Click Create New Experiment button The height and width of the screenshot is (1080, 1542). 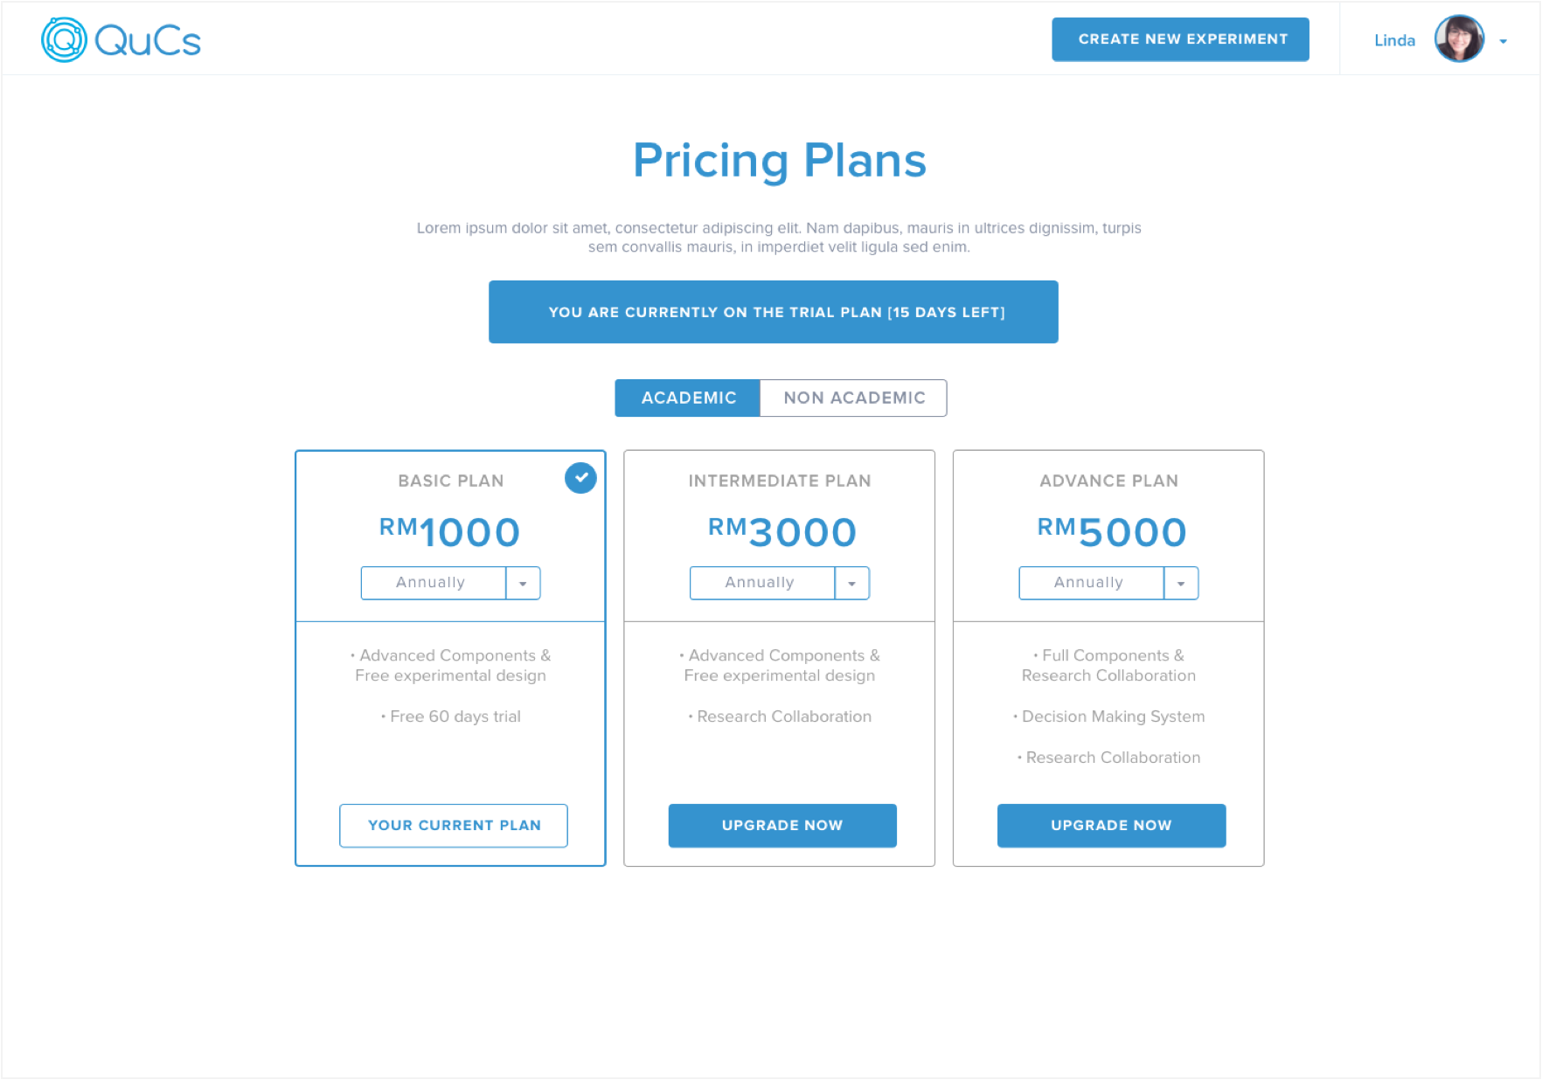(1180, 39)
